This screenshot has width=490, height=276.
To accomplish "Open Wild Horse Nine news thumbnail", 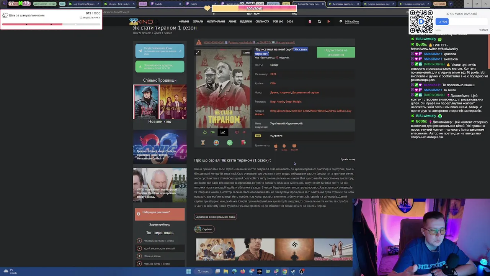I will point(160,185).
